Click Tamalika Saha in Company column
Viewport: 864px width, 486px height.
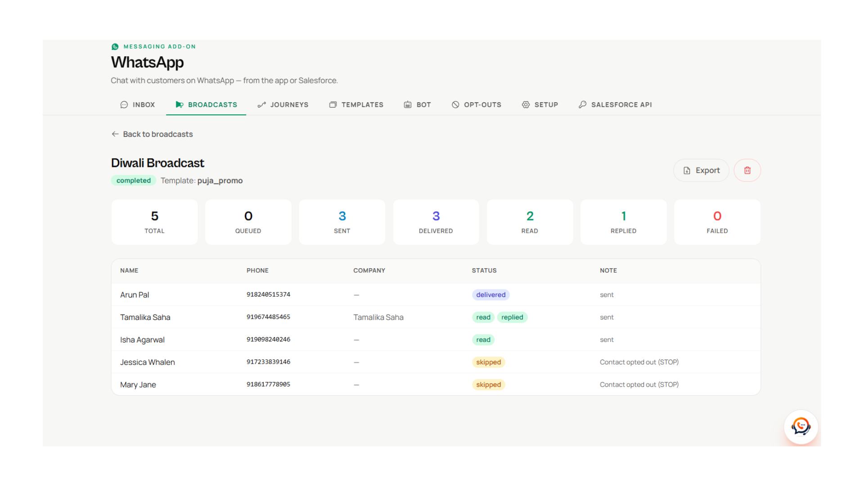(x=378, y=317)
